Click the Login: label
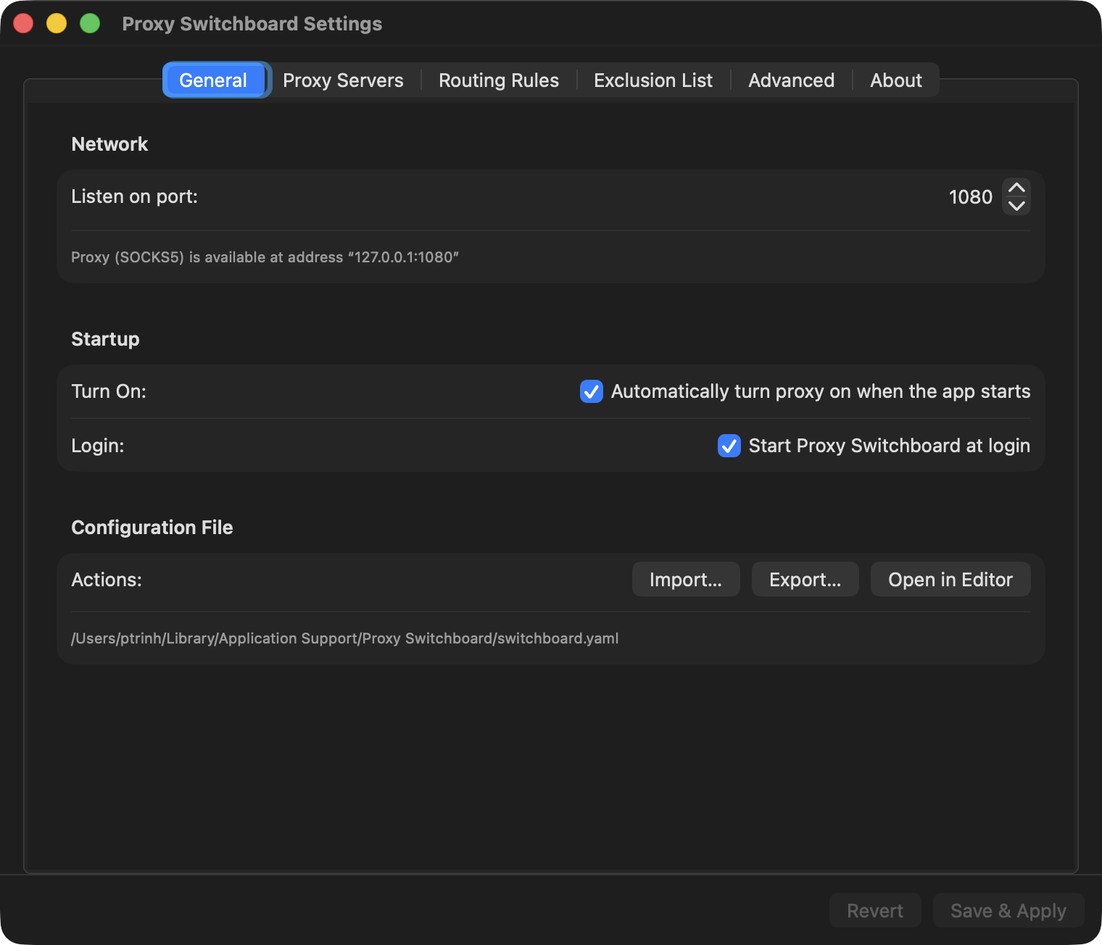 [98, 446]
